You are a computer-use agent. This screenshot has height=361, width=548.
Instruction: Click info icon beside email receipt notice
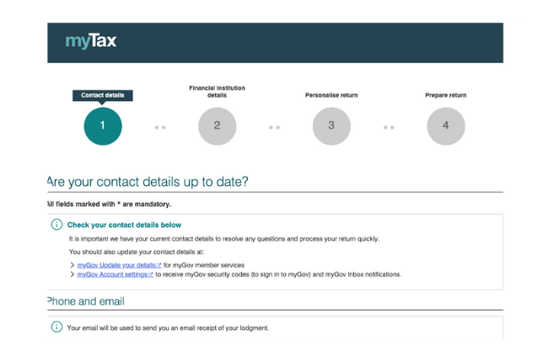[x=57, y=327]
